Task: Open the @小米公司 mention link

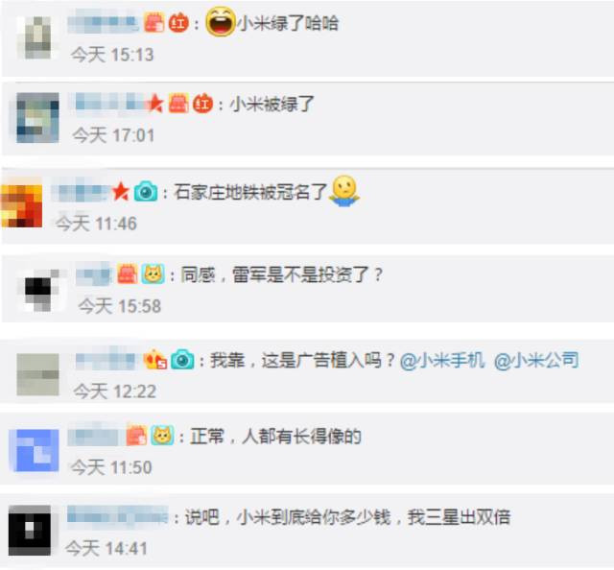Action: tap(536, 360)
